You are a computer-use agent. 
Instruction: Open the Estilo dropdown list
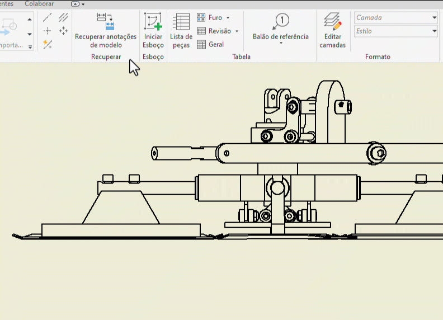[434, 31]
